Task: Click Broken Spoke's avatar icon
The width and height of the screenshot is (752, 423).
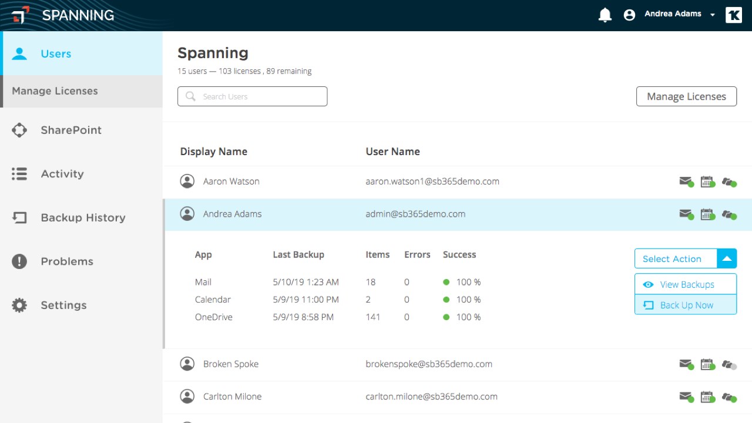Action: tap(187, 364)
